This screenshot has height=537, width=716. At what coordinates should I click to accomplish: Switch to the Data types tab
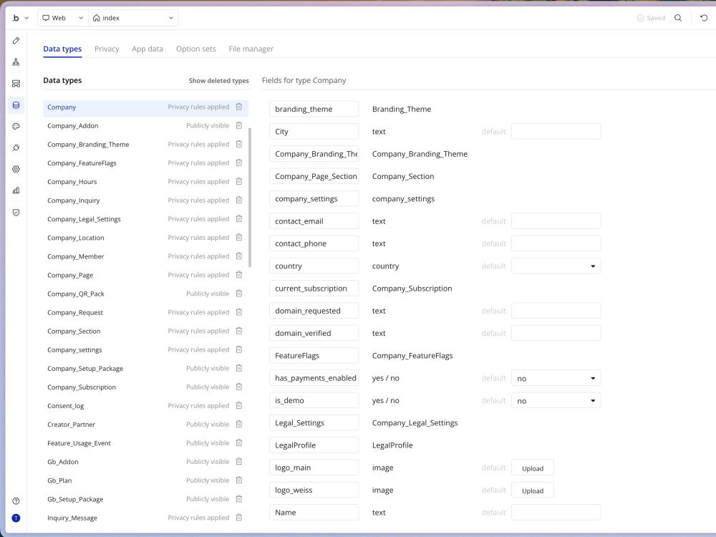pos(62,49)
